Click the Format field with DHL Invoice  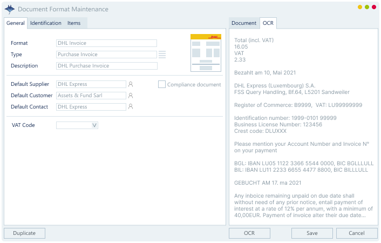(x=106, y=43)
